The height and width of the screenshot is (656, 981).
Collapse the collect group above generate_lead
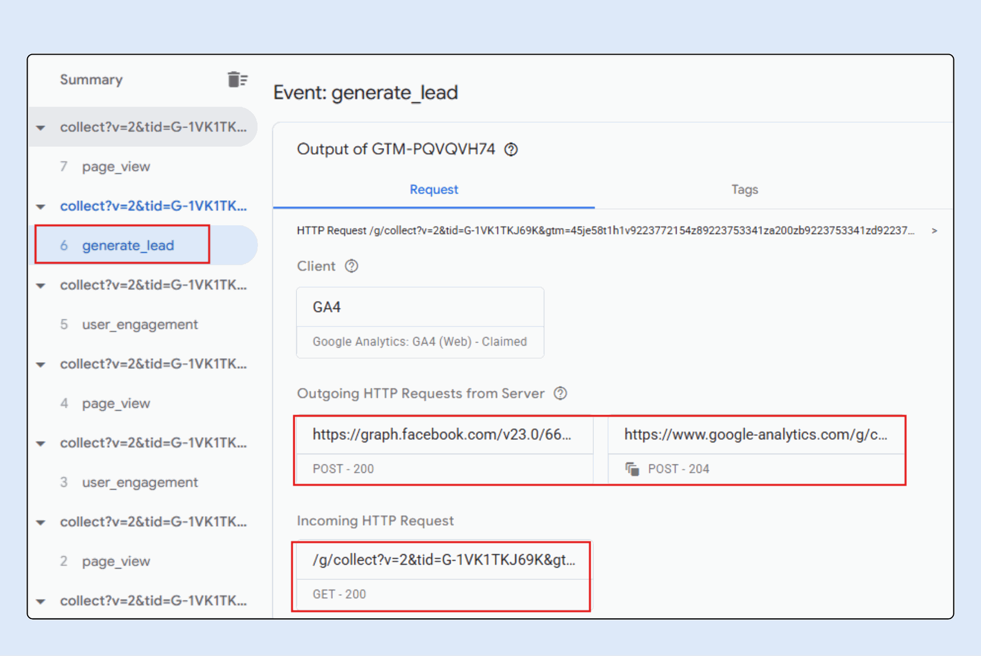pyautogui.click(x=41, y=207)
